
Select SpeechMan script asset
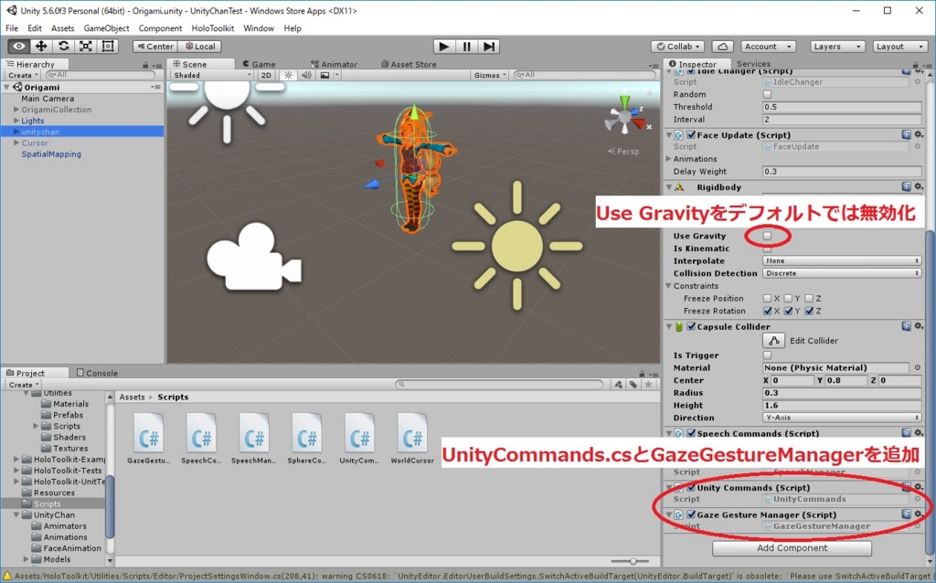tap(254, 439)
